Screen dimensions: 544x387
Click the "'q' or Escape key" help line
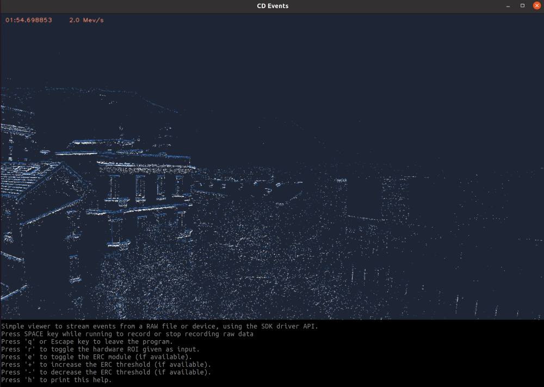tap(86, 341)
